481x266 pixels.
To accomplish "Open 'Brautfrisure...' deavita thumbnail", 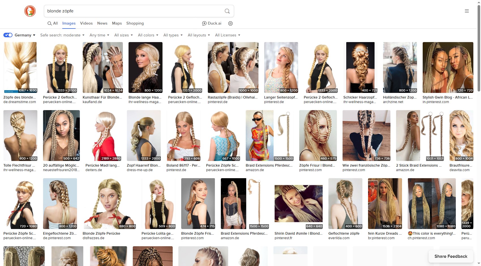I will (x=461, y=136).
